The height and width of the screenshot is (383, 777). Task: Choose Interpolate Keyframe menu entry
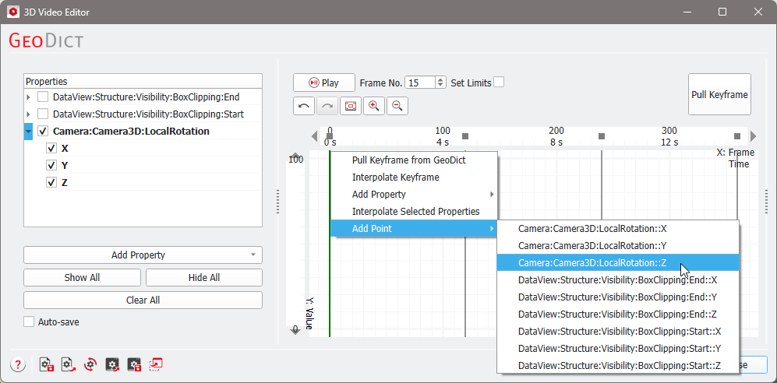point(415,177)
